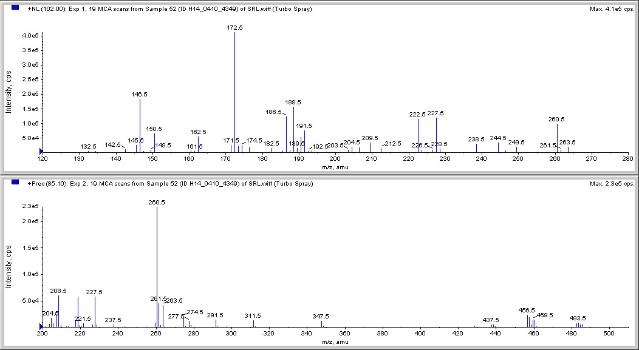Select the 172.5 peak in upper spectrum
This screenshot has height=350, width=639.
point(234,92)
